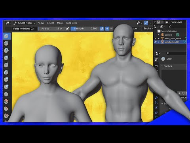Image resolution: width=190 pixels, height=143 pixels.
Task: Open the wrench Modifier properties tab
Action: coord(156,98)
